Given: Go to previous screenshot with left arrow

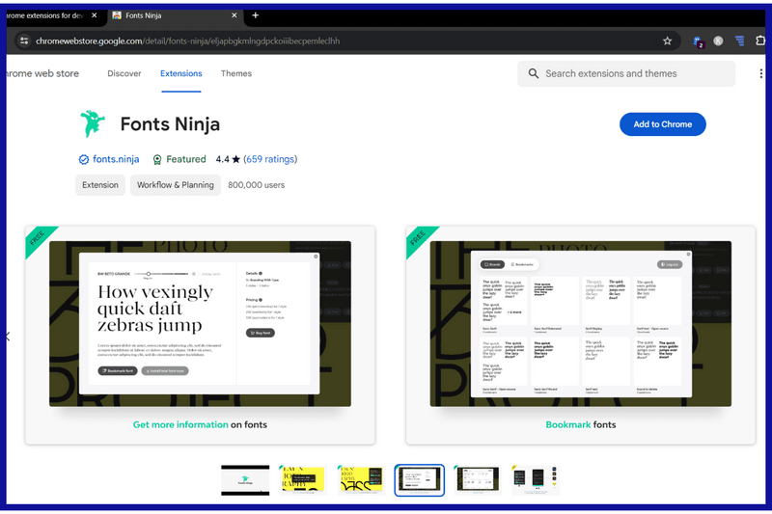Looking at the screenshot, I should point(8,337).
